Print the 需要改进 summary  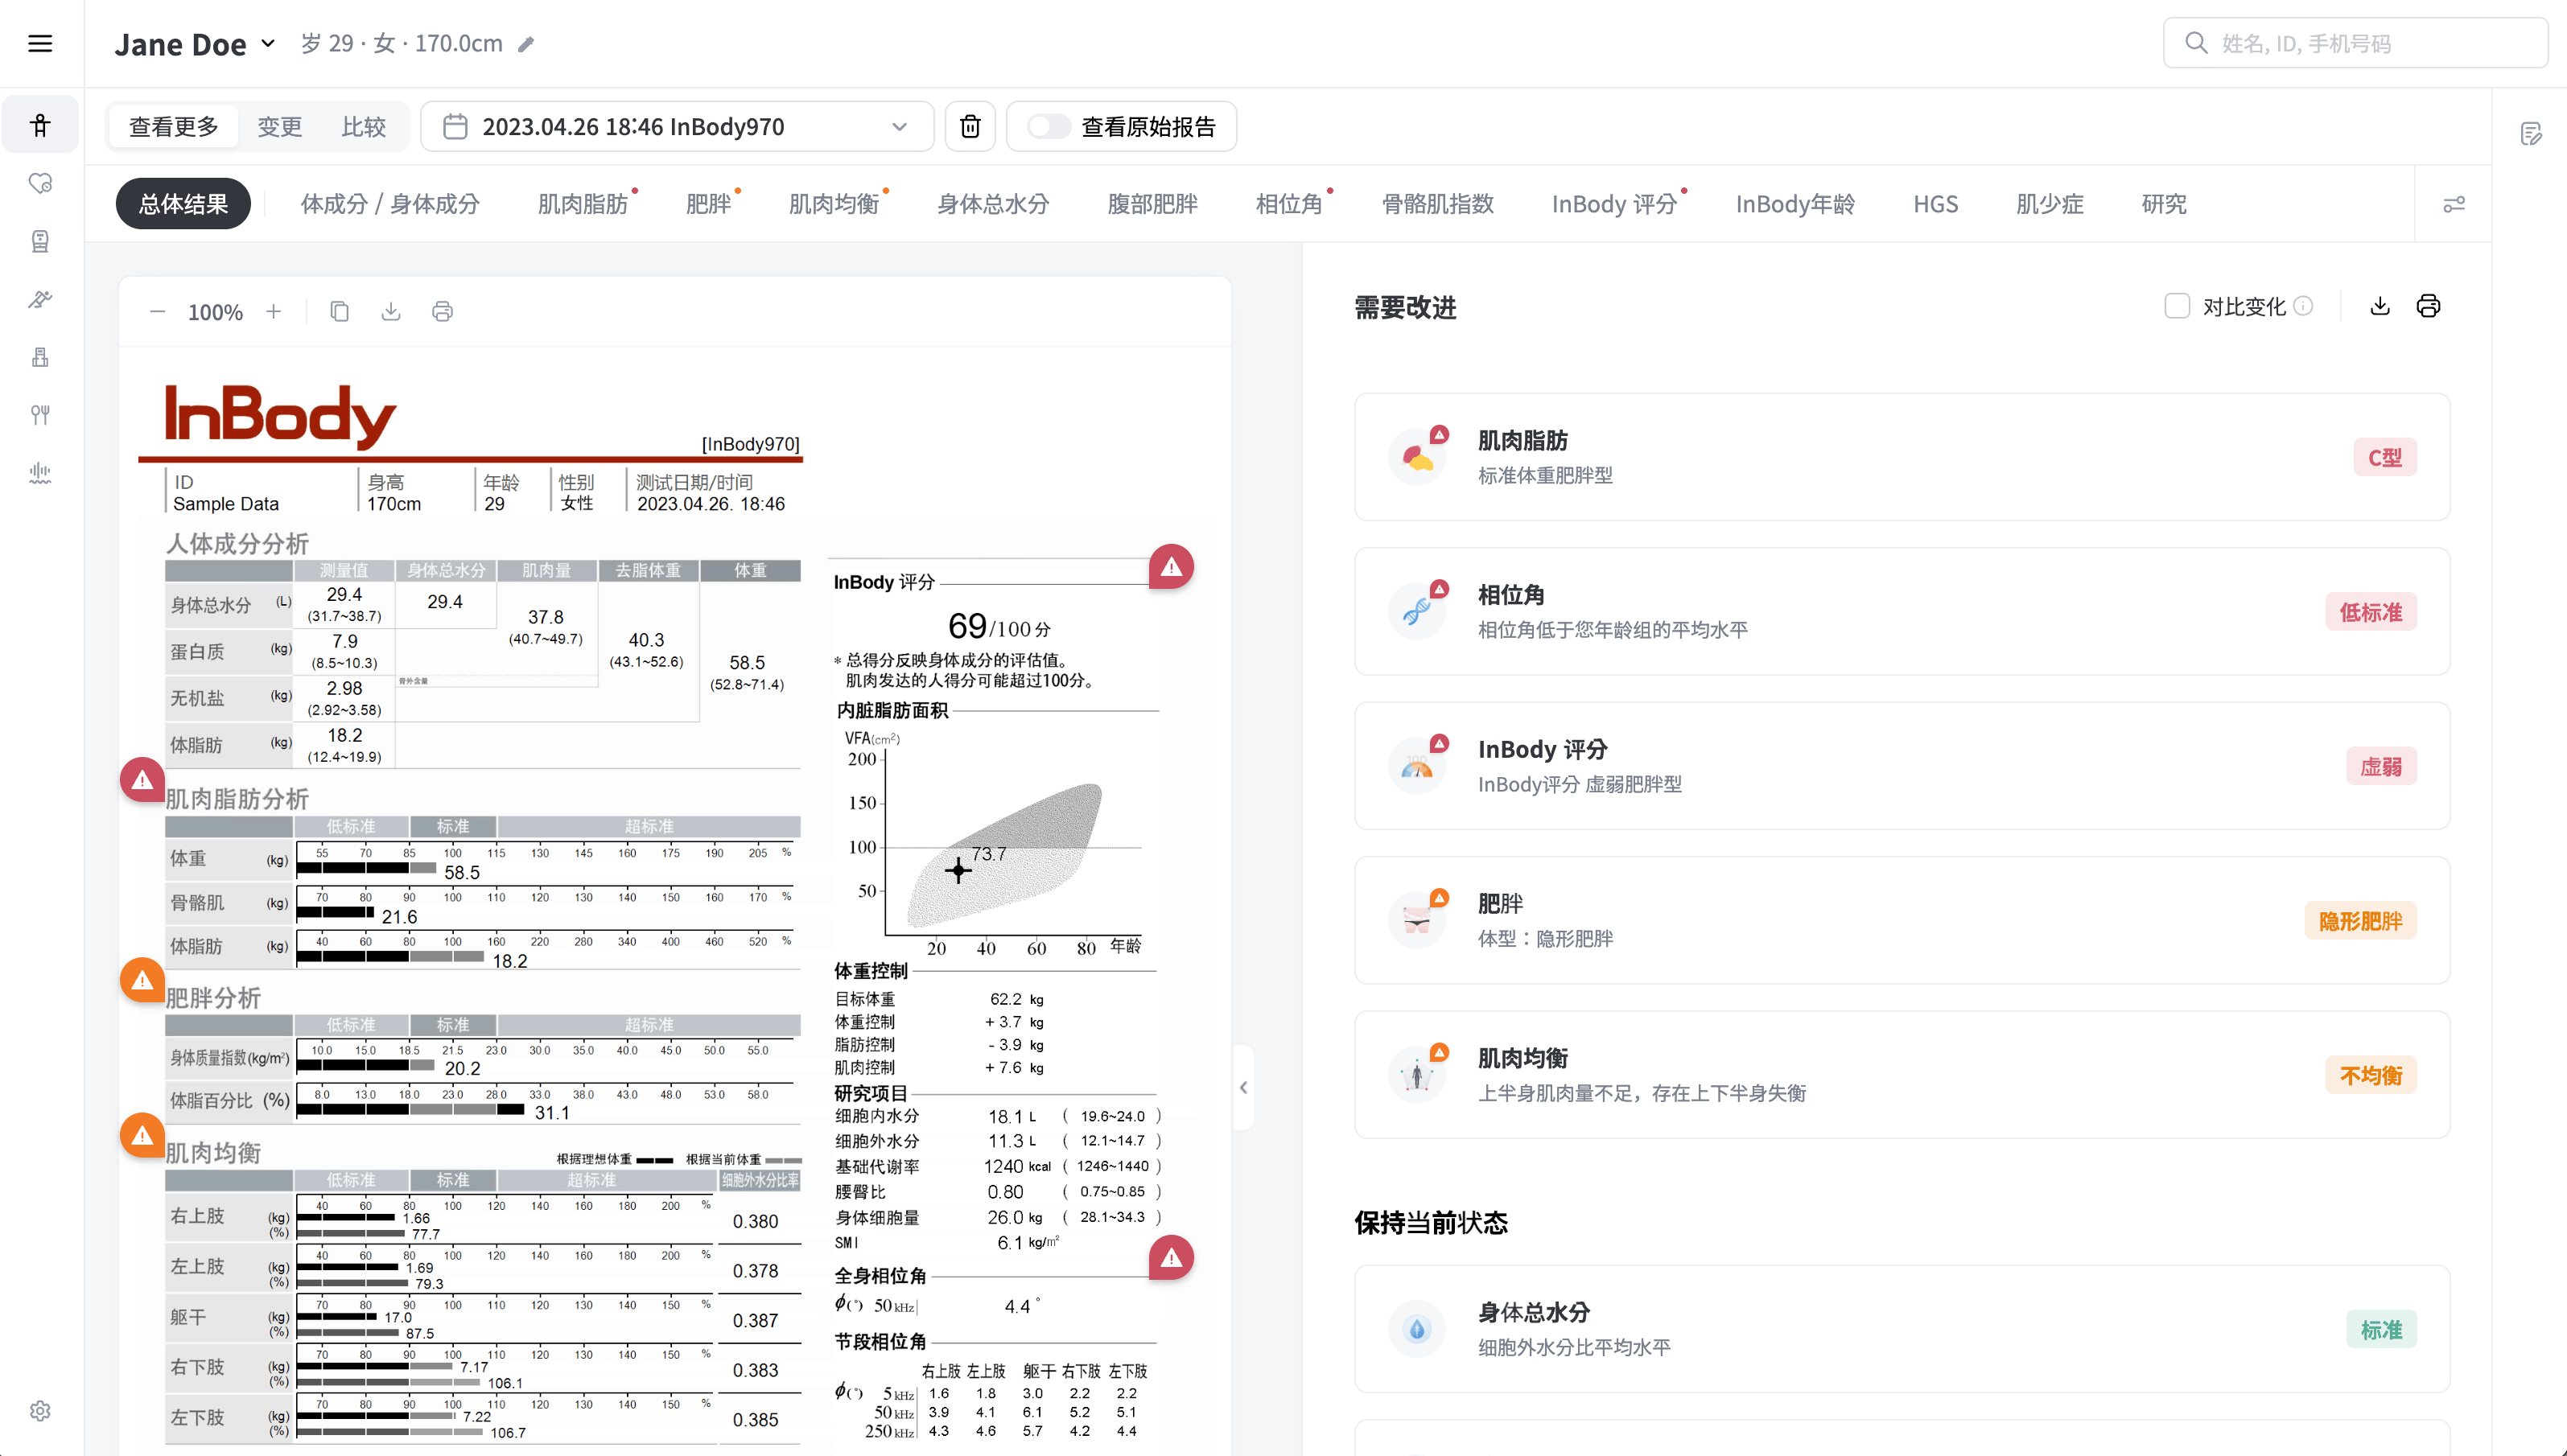click(x=2428, y=306)
